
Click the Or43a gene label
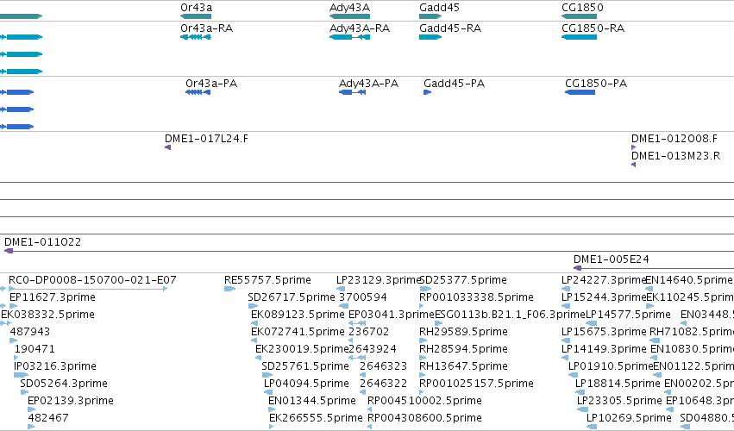pos(196,8)
